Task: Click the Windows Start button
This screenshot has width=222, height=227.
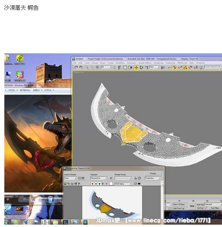Action: point(7,222)
